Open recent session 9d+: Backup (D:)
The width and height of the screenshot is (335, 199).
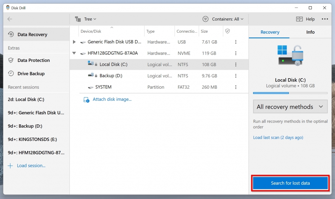pyautogui.click(x=36, y=126)
